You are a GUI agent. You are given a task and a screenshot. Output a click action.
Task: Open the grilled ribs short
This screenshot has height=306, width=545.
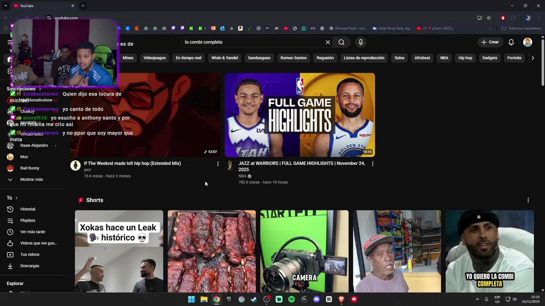click(212, 251)
